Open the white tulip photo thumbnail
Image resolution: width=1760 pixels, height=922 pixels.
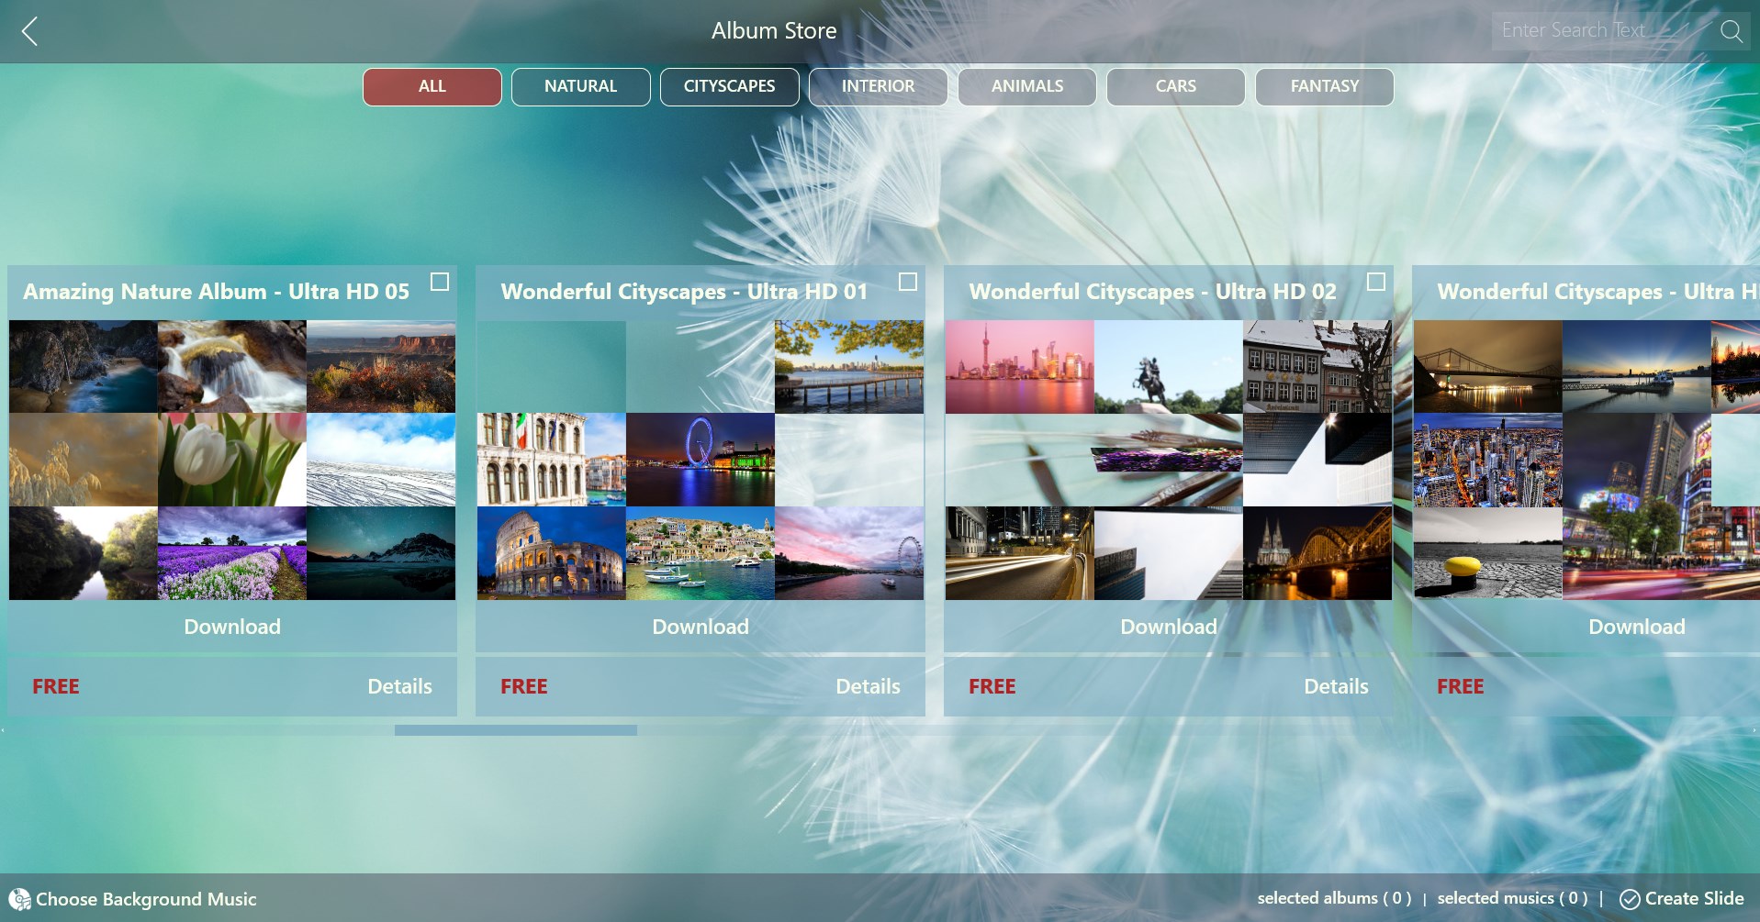[232, 460]
